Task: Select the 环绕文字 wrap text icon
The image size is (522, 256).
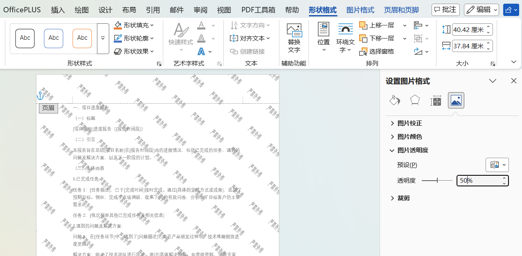Action: [x=345, y=37]
